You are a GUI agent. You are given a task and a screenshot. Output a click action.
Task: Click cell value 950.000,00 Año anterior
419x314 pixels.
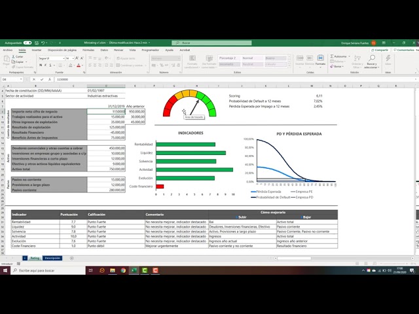pyautogui.click(x=136, y=112)
